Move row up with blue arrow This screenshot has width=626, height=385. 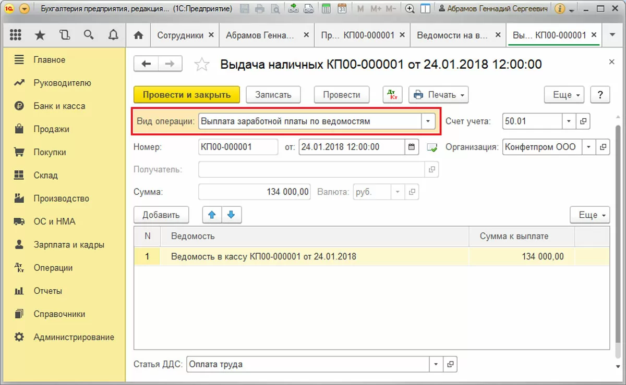[x=213, y=215]
